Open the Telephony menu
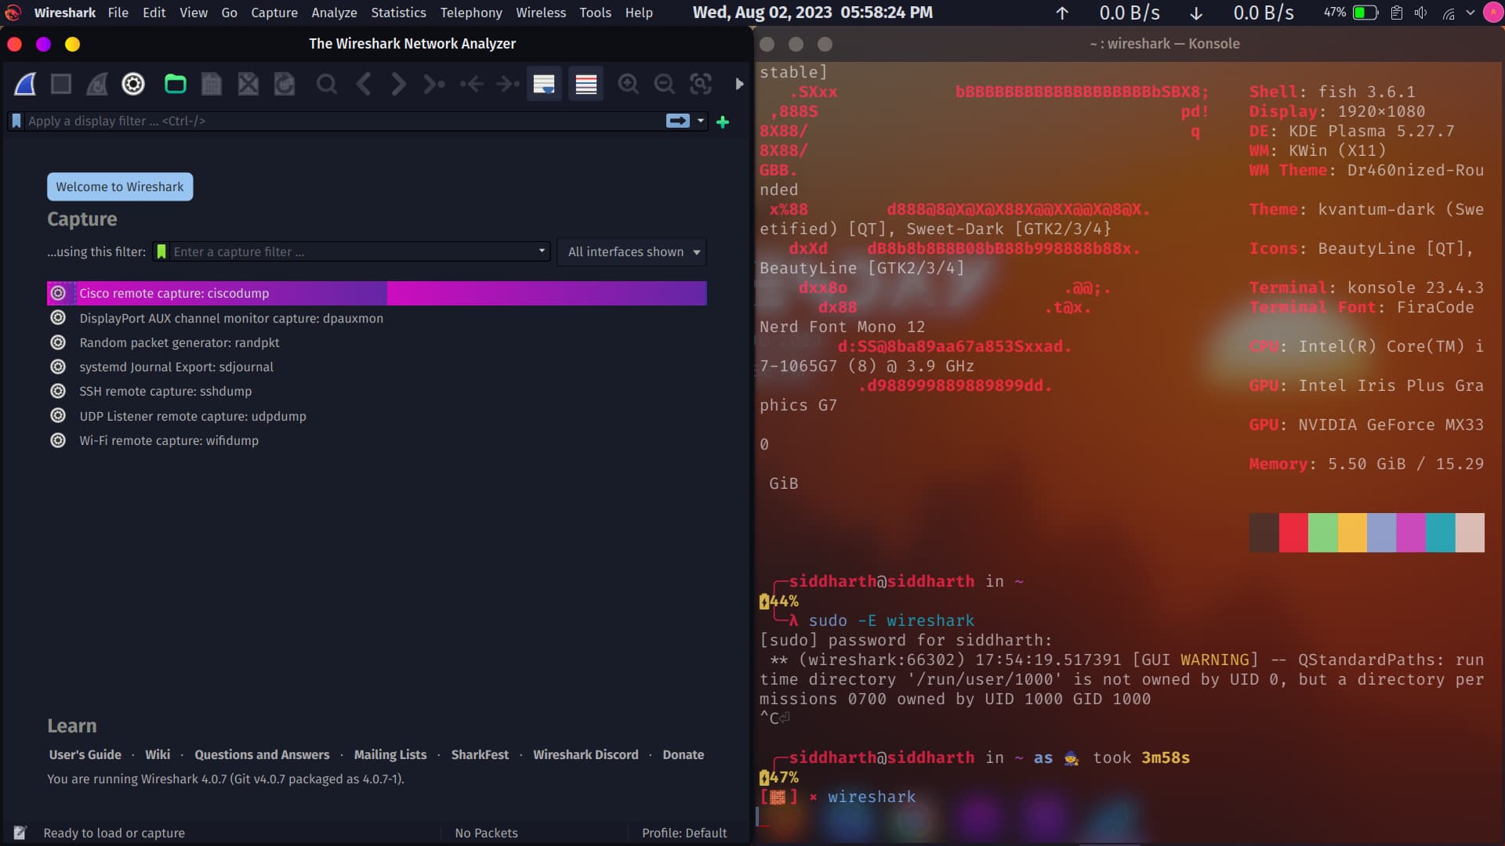Image resolution: width=1505 pixels, height=846 pixels. [471, 13]
